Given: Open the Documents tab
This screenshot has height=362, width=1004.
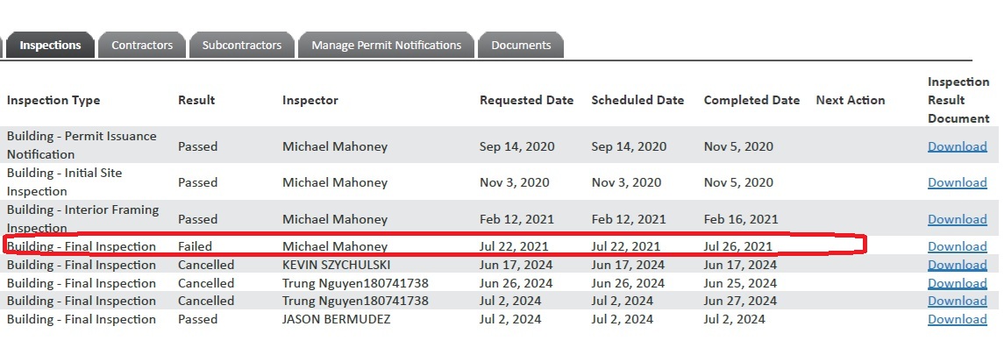Looking at the screenshot, I should 521,46.
